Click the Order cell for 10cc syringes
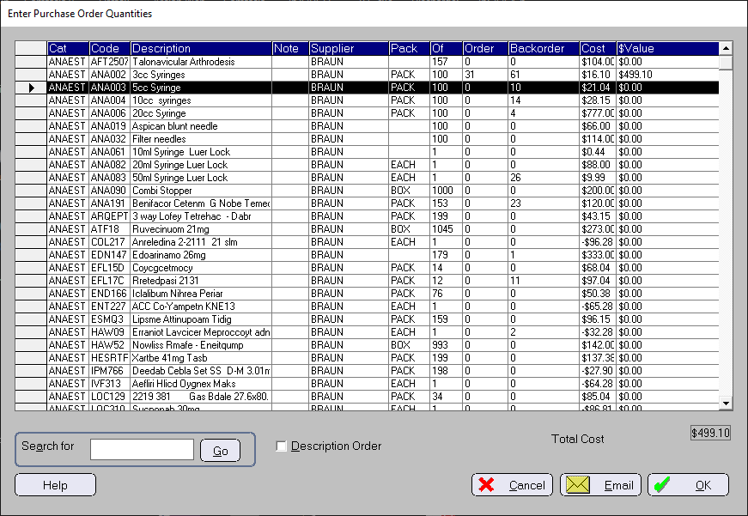The height and width of the screenshot is (516, 748). (x=484, y=100)
